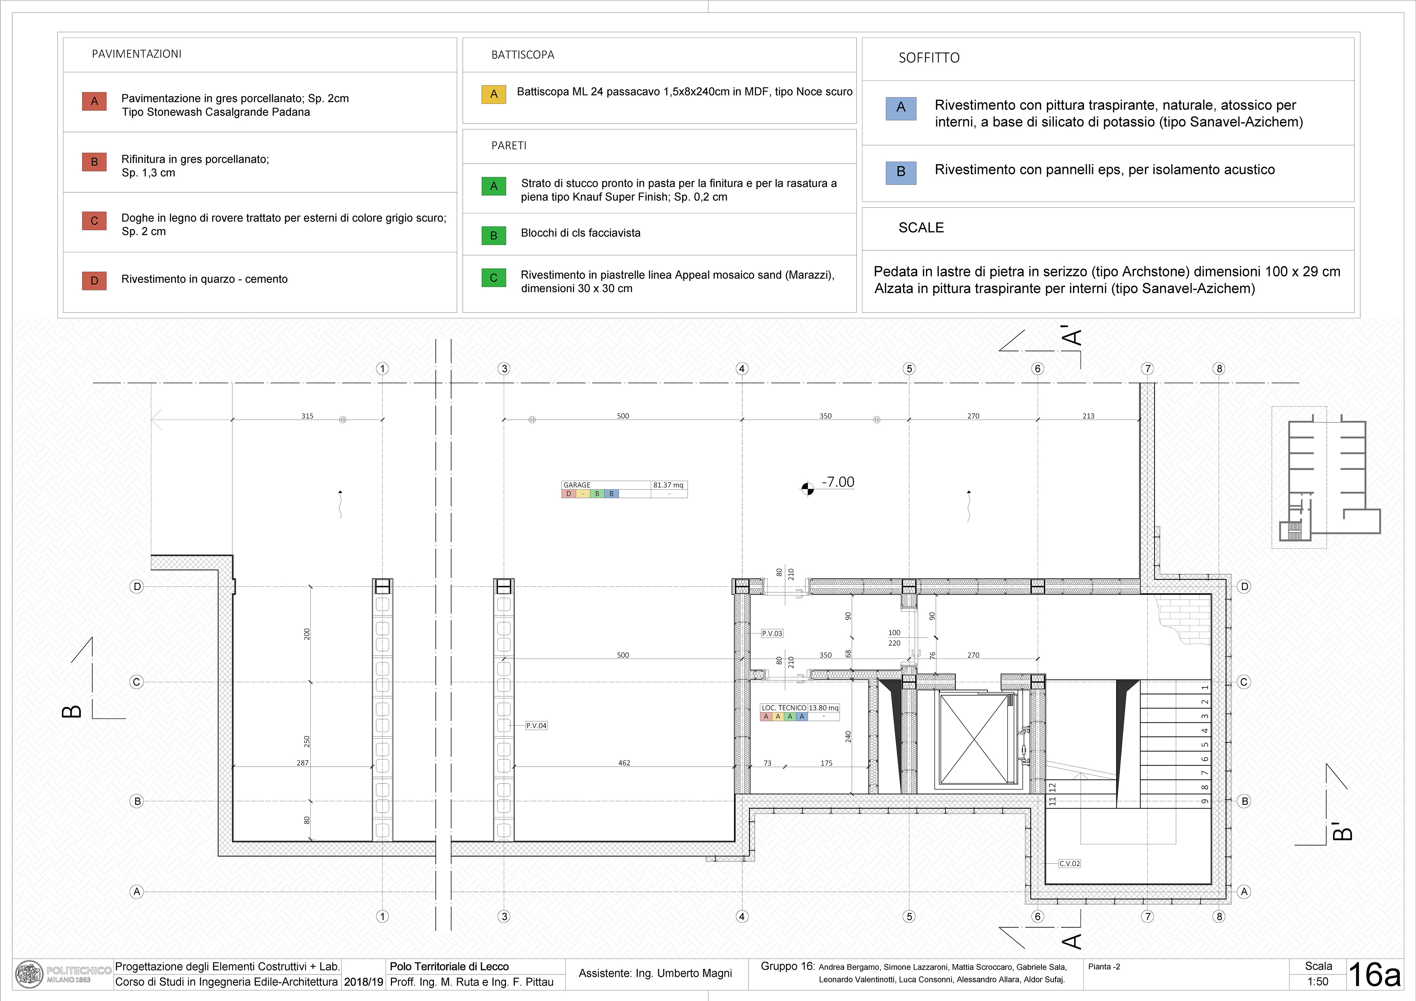
Task: Click grid bubble 4 on the top axis
Action: pos(742,369)
